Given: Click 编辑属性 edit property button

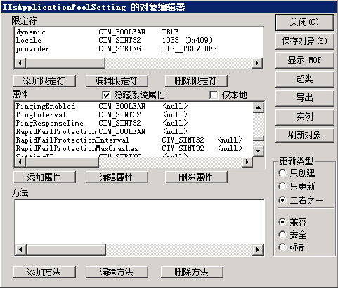Looking at the screenshot, I should (117, 177).
